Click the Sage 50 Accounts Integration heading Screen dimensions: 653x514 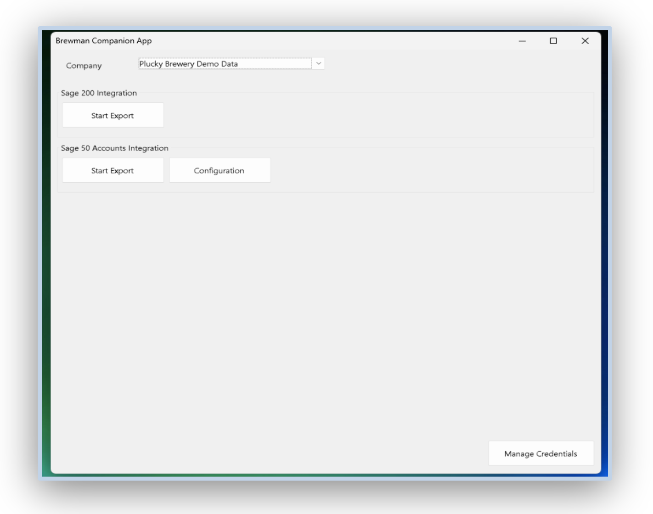tap(115, 148)
